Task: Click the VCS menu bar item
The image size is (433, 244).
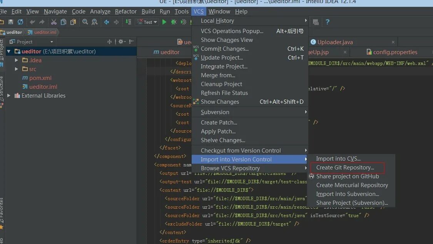Action: (x=199, y=12)
